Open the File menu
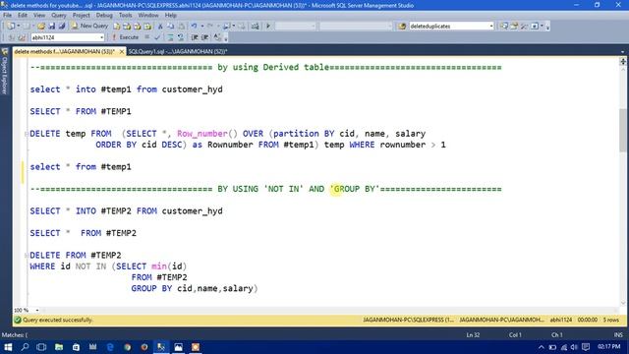Image resolution: width=629 pixels, height=354 pixels. 7,16
